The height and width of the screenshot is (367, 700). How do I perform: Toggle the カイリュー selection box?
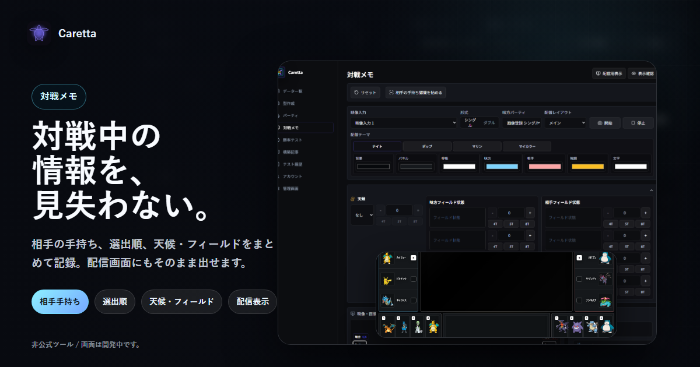click(x=414, y=257)
